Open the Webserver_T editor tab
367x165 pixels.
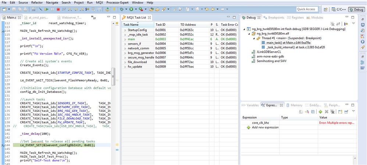70,18
